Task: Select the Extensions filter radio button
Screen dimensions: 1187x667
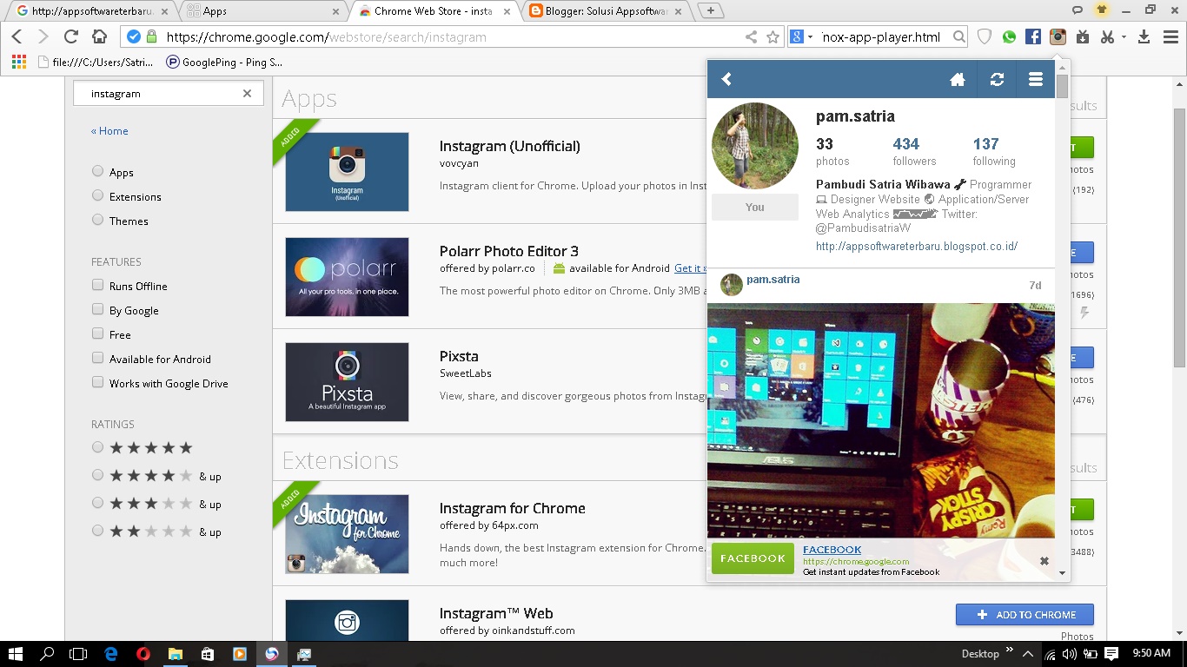Action: tap(97, 195)
